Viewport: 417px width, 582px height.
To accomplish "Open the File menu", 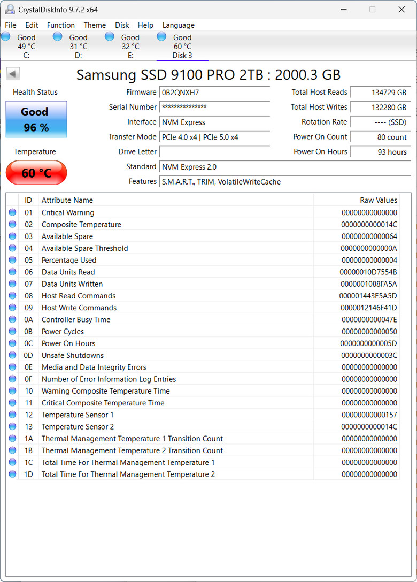I will (10, 25).
